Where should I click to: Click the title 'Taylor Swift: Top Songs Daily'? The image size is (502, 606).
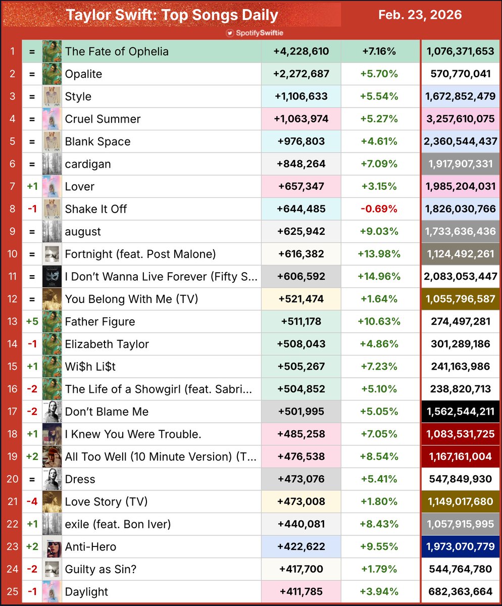[172, 15]
